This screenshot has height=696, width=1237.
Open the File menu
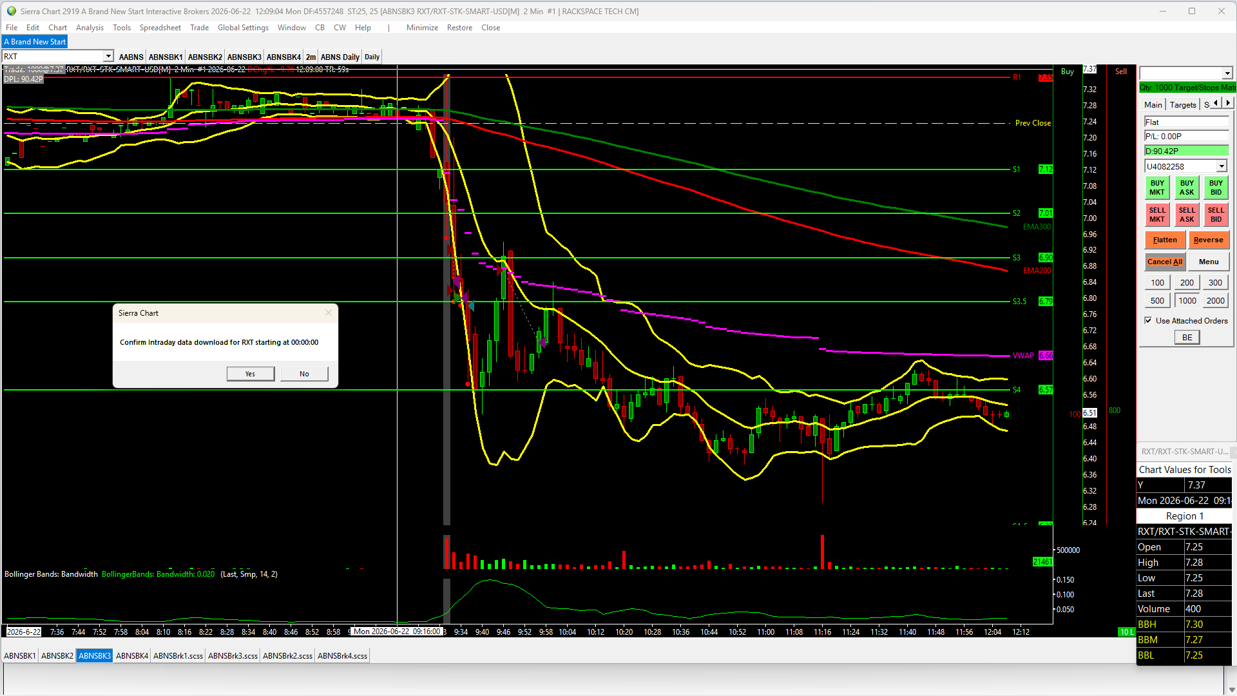pyautogui.click(x=12, y=28)
